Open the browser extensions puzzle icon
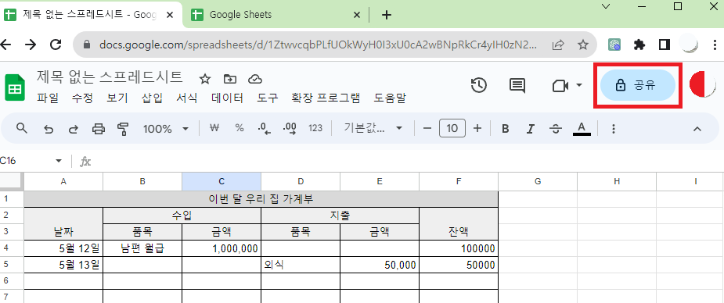 tap(639, 45)
